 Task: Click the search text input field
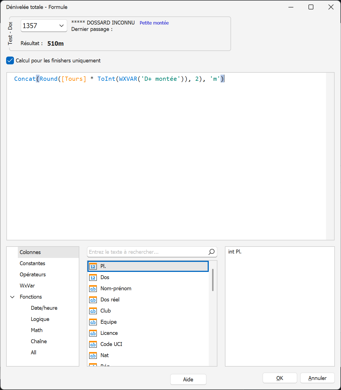tap(148, 252)
